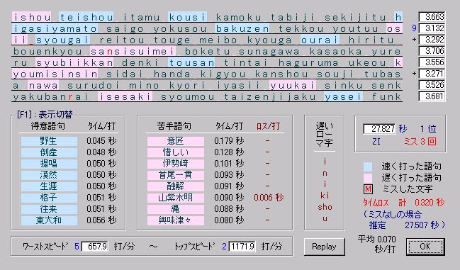460x270 pixels.
Task: Click the top speed 1171.9 field
Action: click(x=242, y=246)
